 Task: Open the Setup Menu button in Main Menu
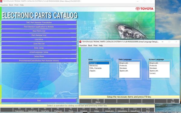(x=39, y=56)
